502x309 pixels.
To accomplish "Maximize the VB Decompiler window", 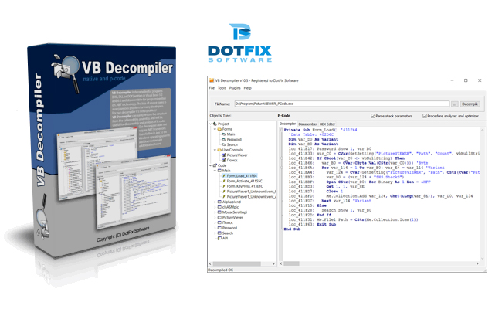I will [466, 80].
